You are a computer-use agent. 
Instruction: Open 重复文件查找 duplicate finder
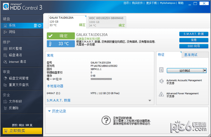22,85
